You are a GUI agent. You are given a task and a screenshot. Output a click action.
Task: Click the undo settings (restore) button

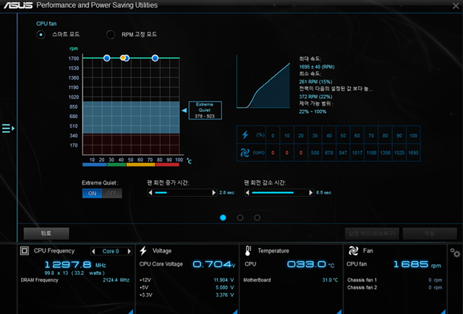[x=372, y=234]
